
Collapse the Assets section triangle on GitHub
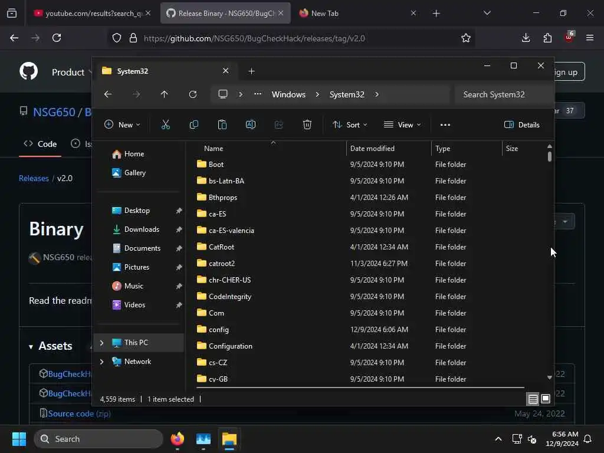pyautogui.click(x=31, y=347)
